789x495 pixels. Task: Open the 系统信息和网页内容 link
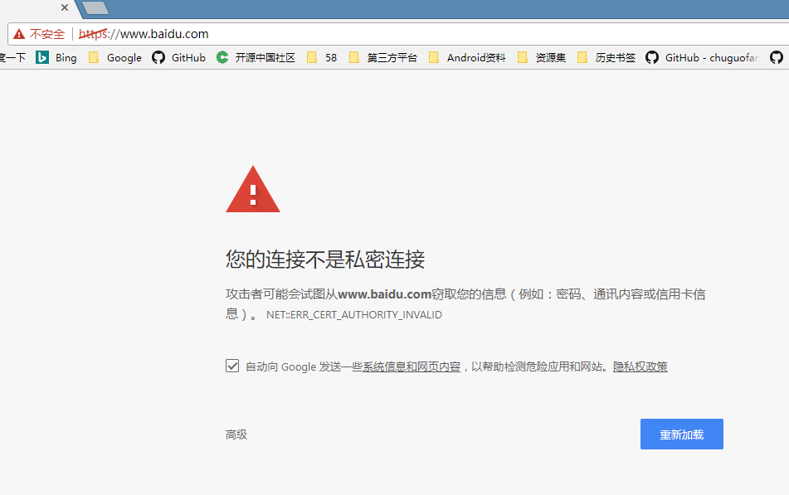412,366
